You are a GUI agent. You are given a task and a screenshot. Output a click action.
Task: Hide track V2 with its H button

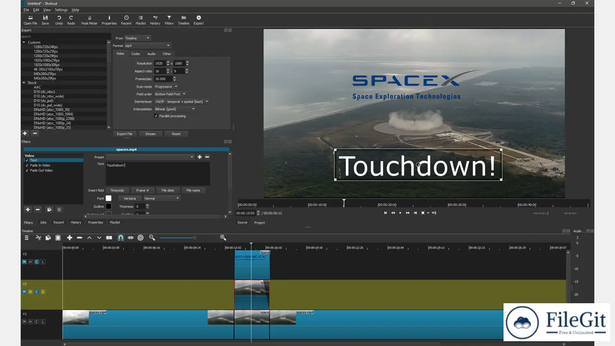30,292
